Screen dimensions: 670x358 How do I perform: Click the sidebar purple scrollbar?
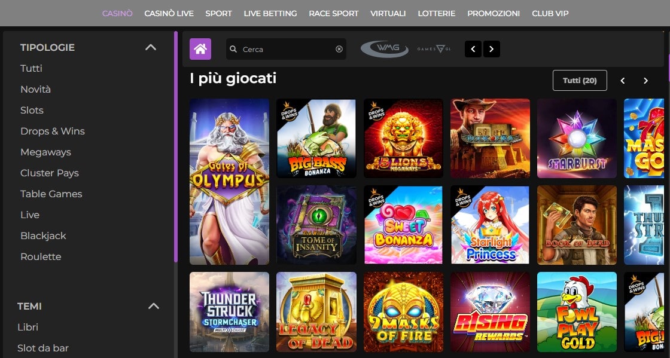[176, 146]
